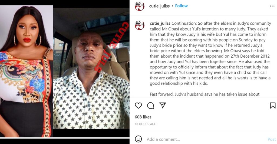Image resolution: width=277 pixels, height=144 pixels.
Task: Open more options three-dot menu
Action: 272,6
